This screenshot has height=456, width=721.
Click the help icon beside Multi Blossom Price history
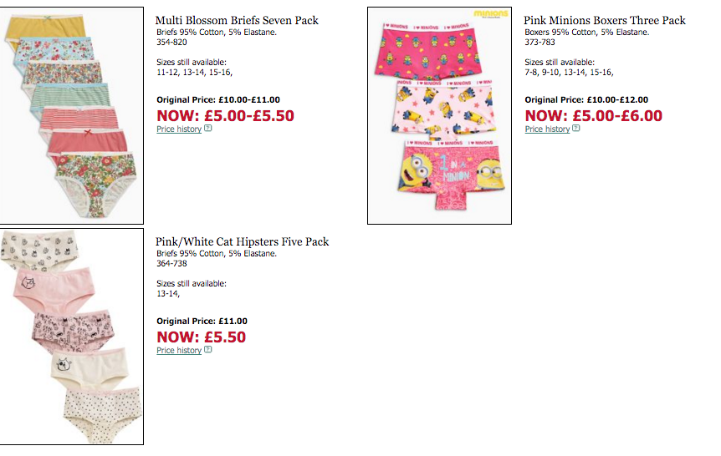207,129
